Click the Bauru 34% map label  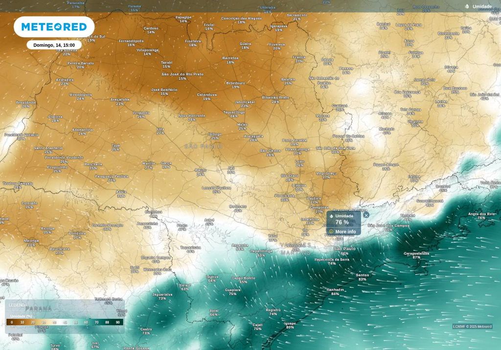[201, 171]
